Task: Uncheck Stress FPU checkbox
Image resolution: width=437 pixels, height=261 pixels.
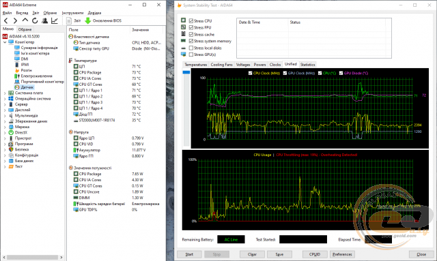Action: pyautogui.click(x=191, y=27)
